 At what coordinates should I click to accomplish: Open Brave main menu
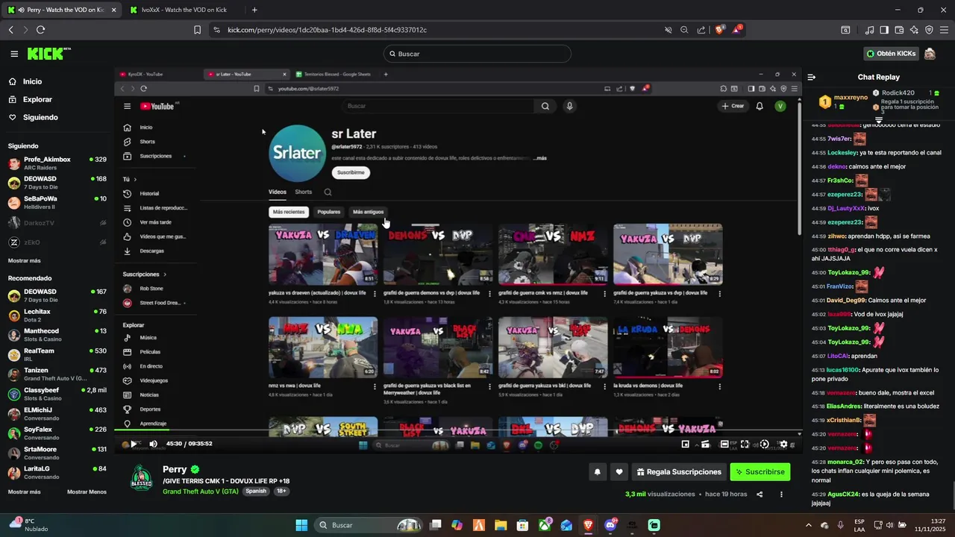click(944, 30)
